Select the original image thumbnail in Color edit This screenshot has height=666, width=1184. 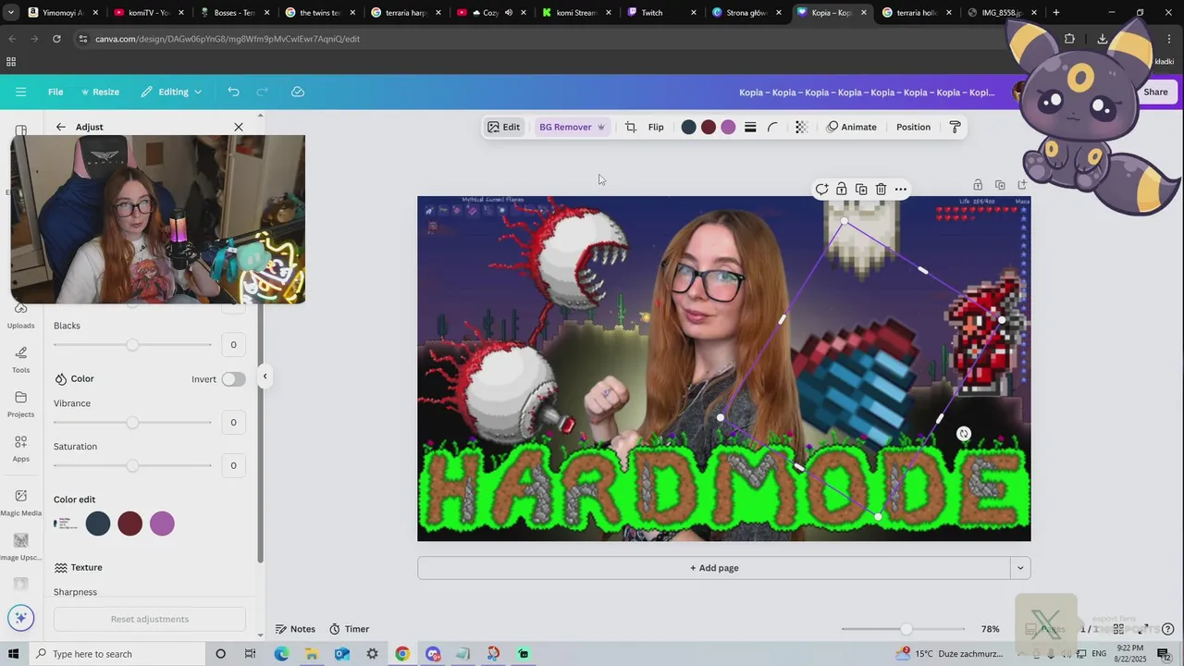(x=66, y=524)
